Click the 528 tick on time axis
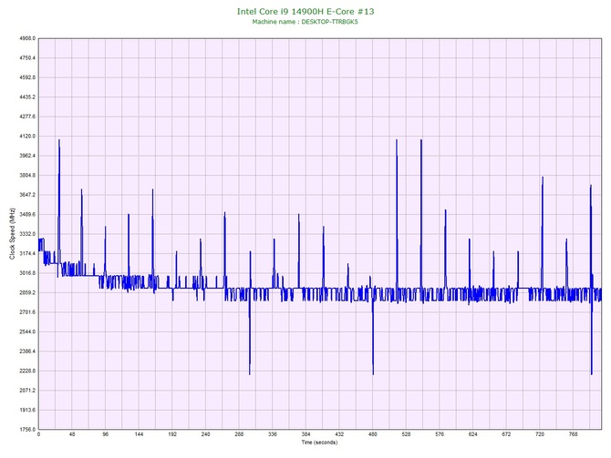This screenshot has height=458, width=611. [x=407, y=434]
